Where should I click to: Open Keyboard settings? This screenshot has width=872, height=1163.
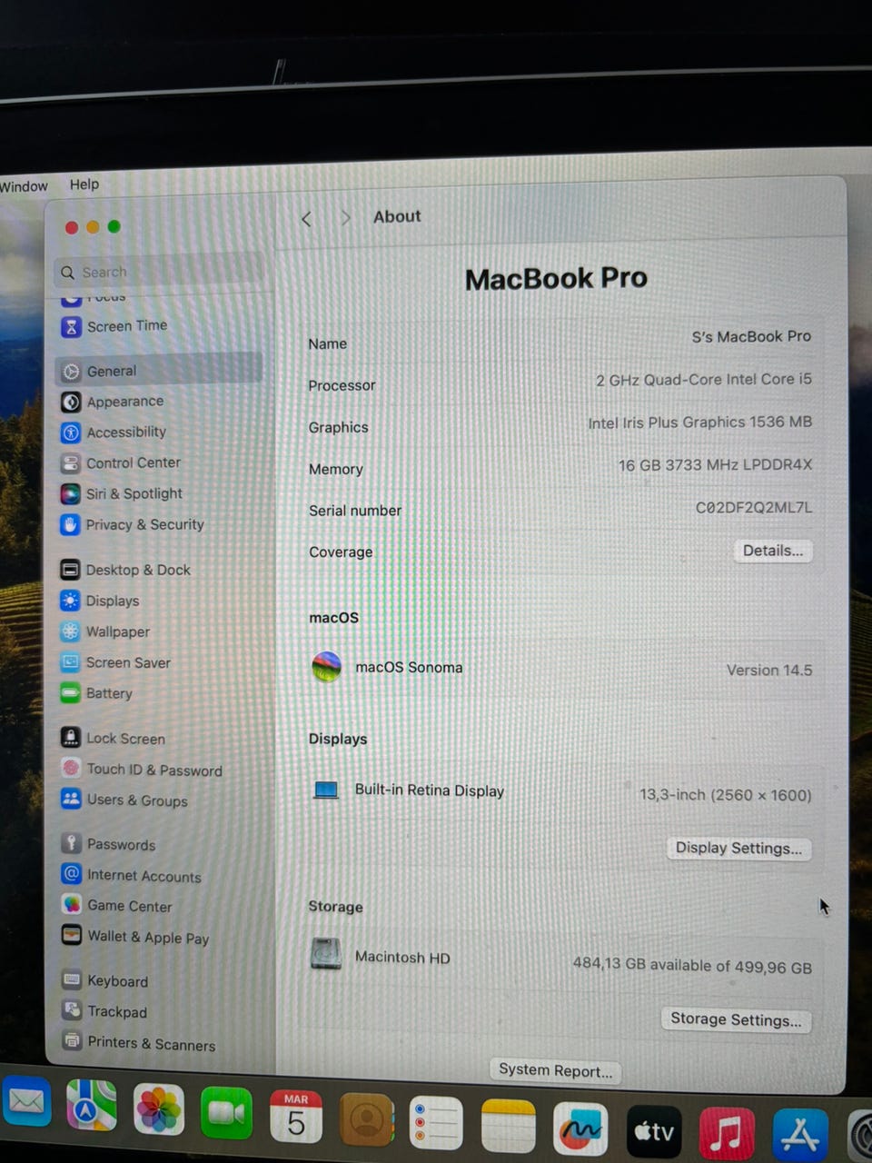click(105, 980)
